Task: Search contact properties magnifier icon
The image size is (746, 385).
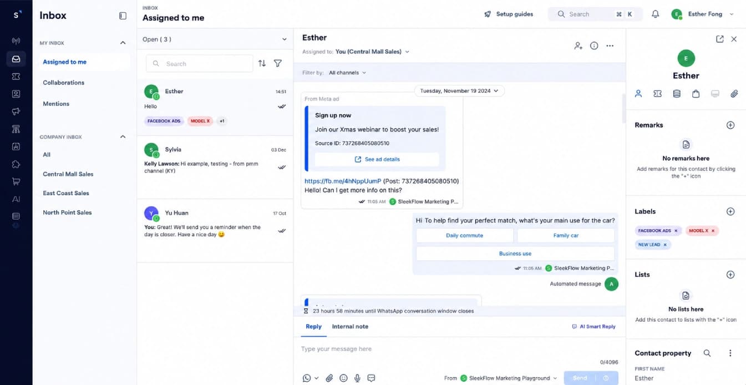Action: (707, 353)
